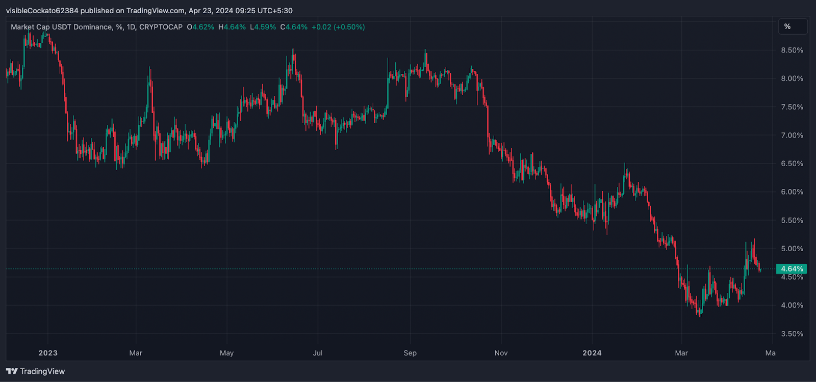Click the 7.00% price axis label
This screenshot has height=382, width=816.
(792, 135)
